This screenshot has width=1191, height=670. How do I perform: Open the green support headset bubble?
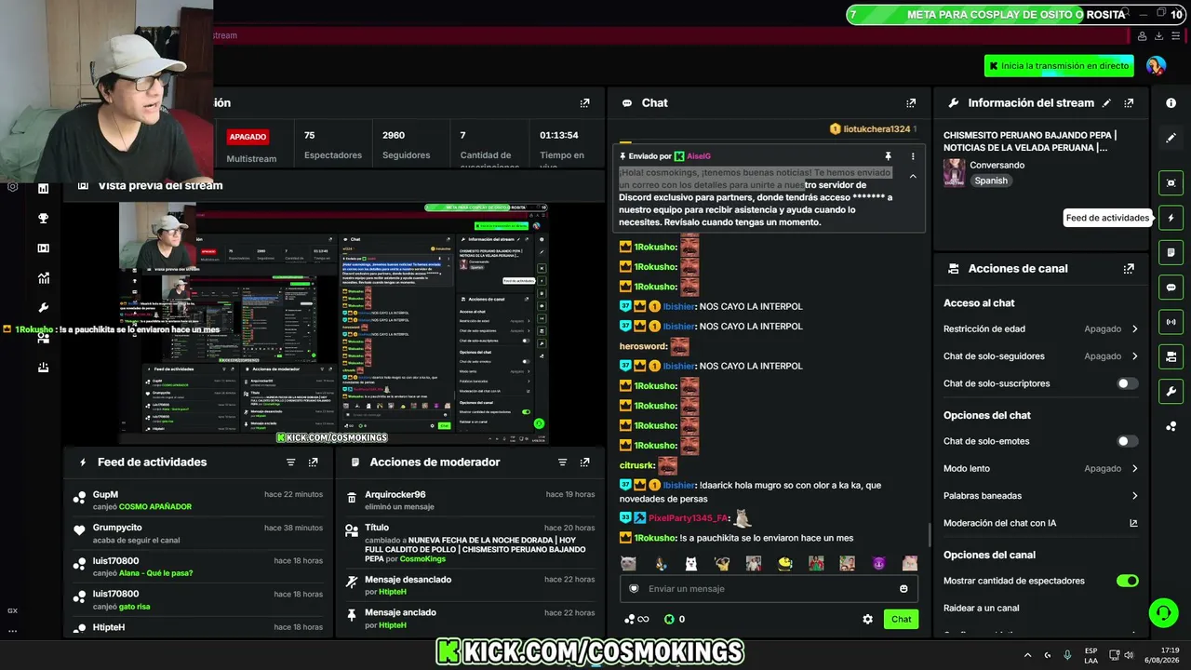[1163, 612]
